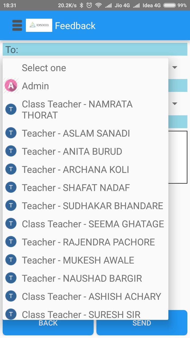
Task: Choose the 'Select one' placeholder option
Action: (x=44, y=68)
